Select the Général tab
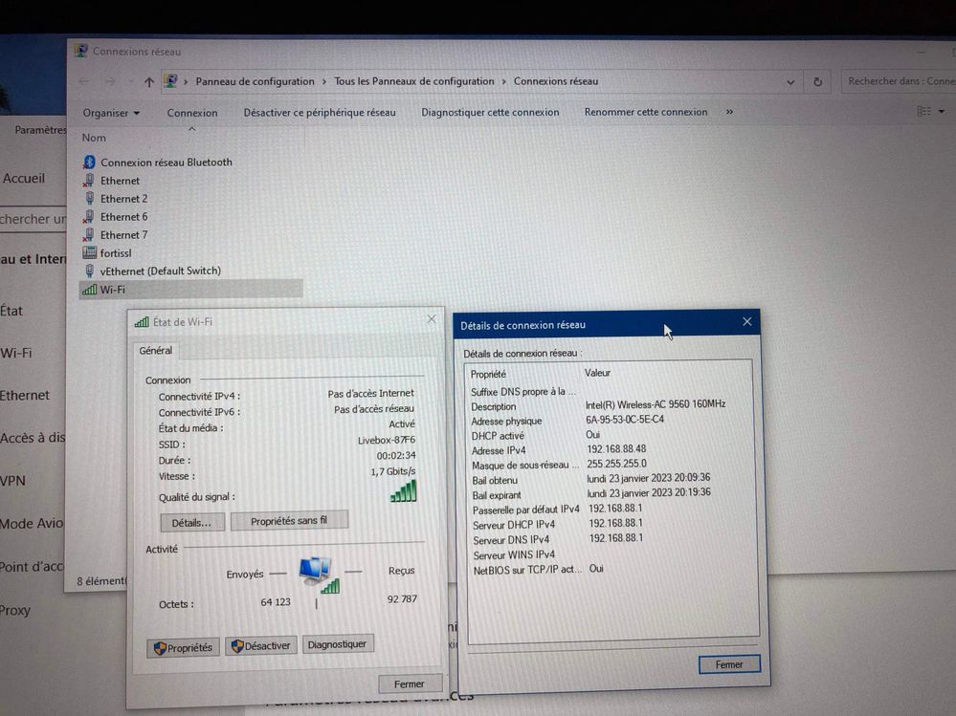 (x=155, y=351)
